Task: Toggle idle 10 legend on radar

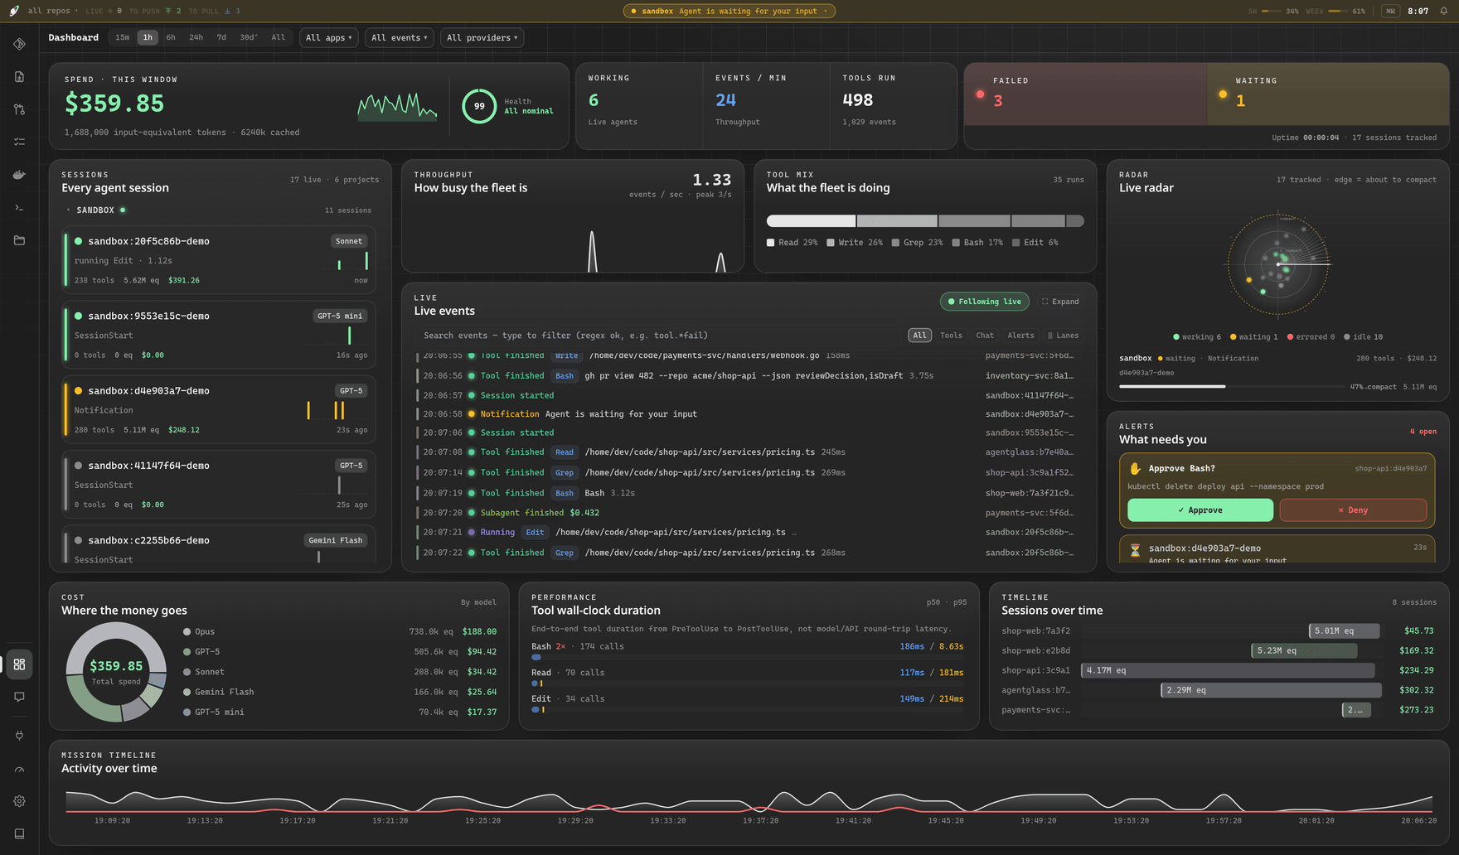Action: (1363, 337)
